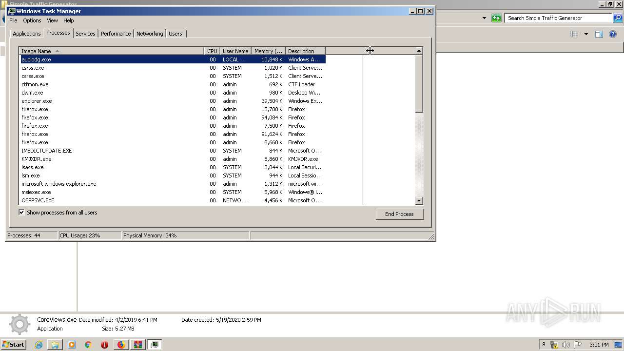The height and width of the screenshot is (351, 624).
Task: Open the WinRAR taskbar icon
Action: pos(137,345)
